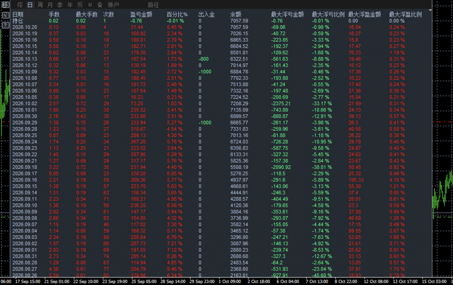453x285 pixels.
Task: Click the 次数 column header
Action: pyautogui.click(x=109, y=14)
